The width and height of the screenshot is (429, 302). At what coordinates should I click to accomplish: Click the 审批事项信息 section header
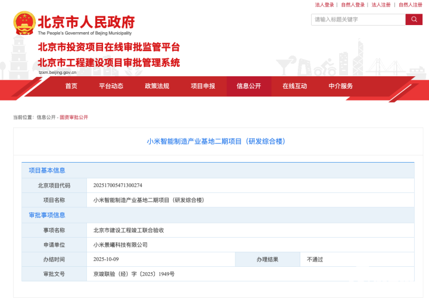click(x=47, y=215)
